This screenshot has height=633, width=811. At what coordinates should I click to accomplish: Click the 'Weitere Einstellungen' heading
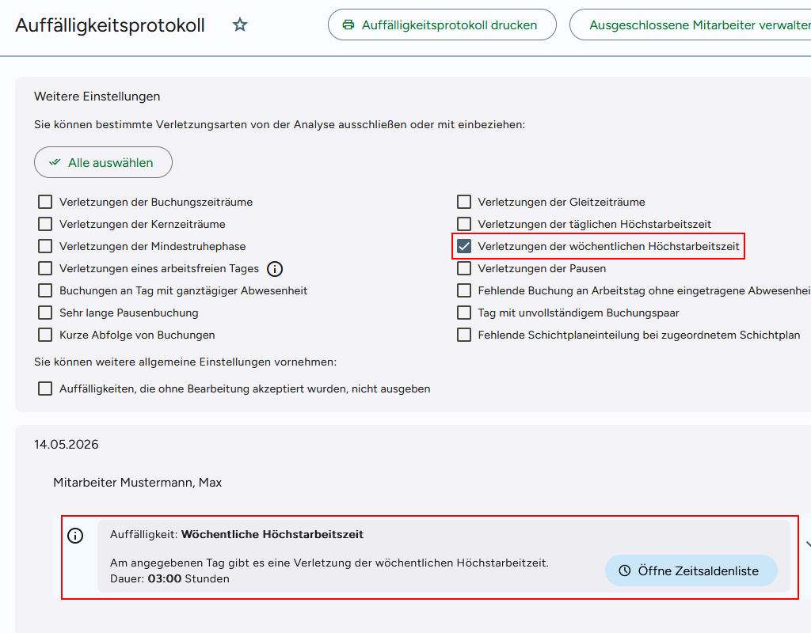click(x=97, y=97)
